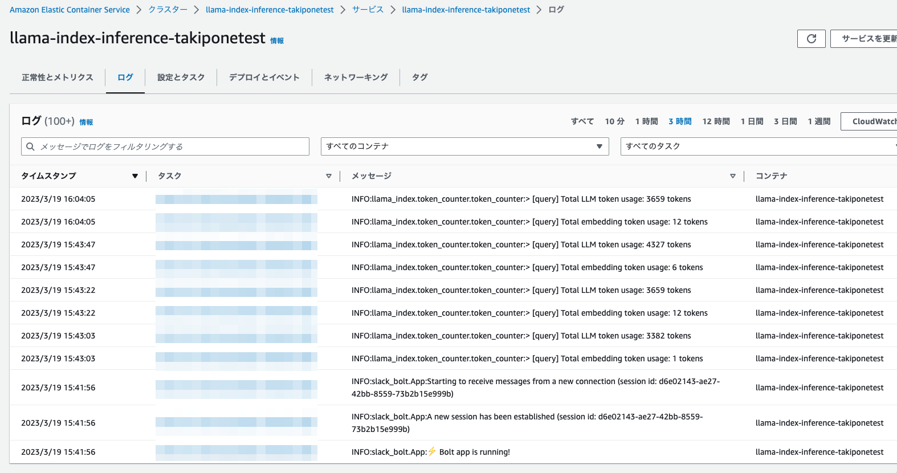Sort by task column arrow

(x=329, y=176)
